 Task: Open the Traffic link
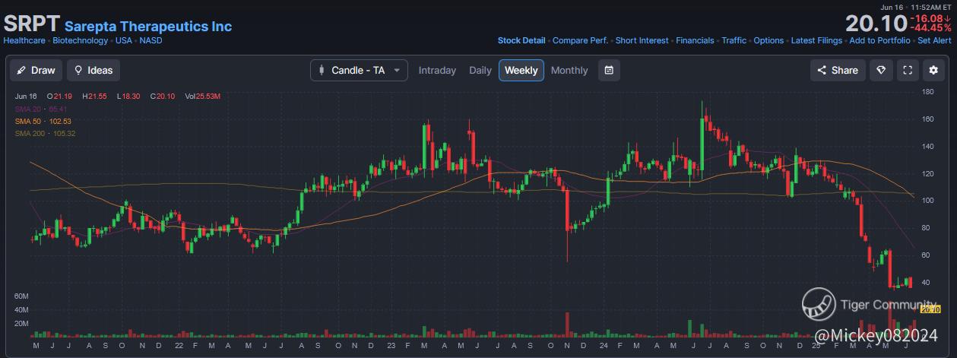click(x=734, y=40)
